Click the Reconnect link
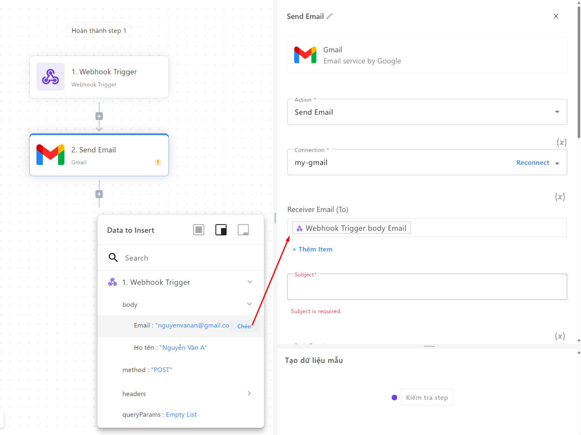 tap(533, 163)
